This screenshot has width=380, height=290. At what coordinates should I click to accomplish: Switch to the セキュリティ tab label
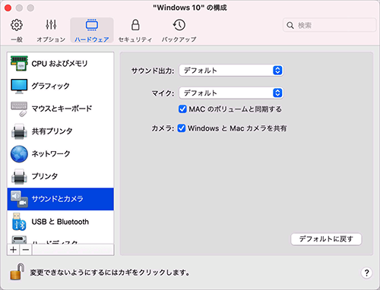(x=135, y=39)
